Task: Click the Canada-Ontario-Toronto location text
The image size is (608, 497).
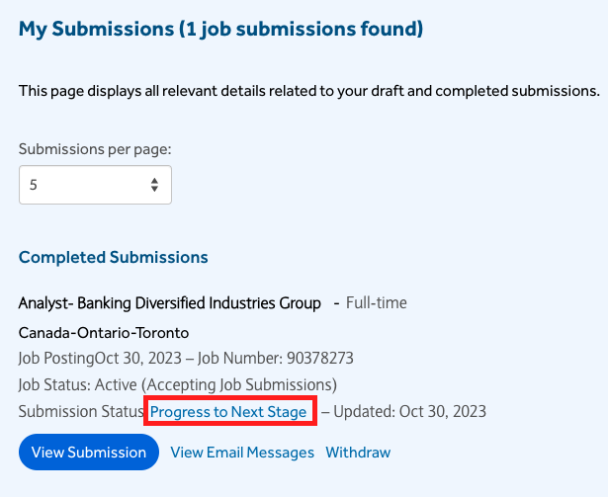Action: click(x=104, y=332)
